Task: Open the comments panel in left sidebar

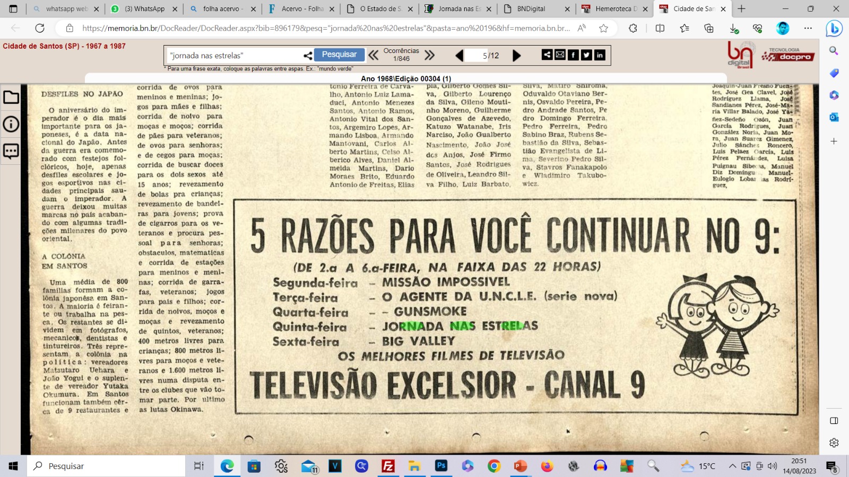Action: (x=11, y=151)
